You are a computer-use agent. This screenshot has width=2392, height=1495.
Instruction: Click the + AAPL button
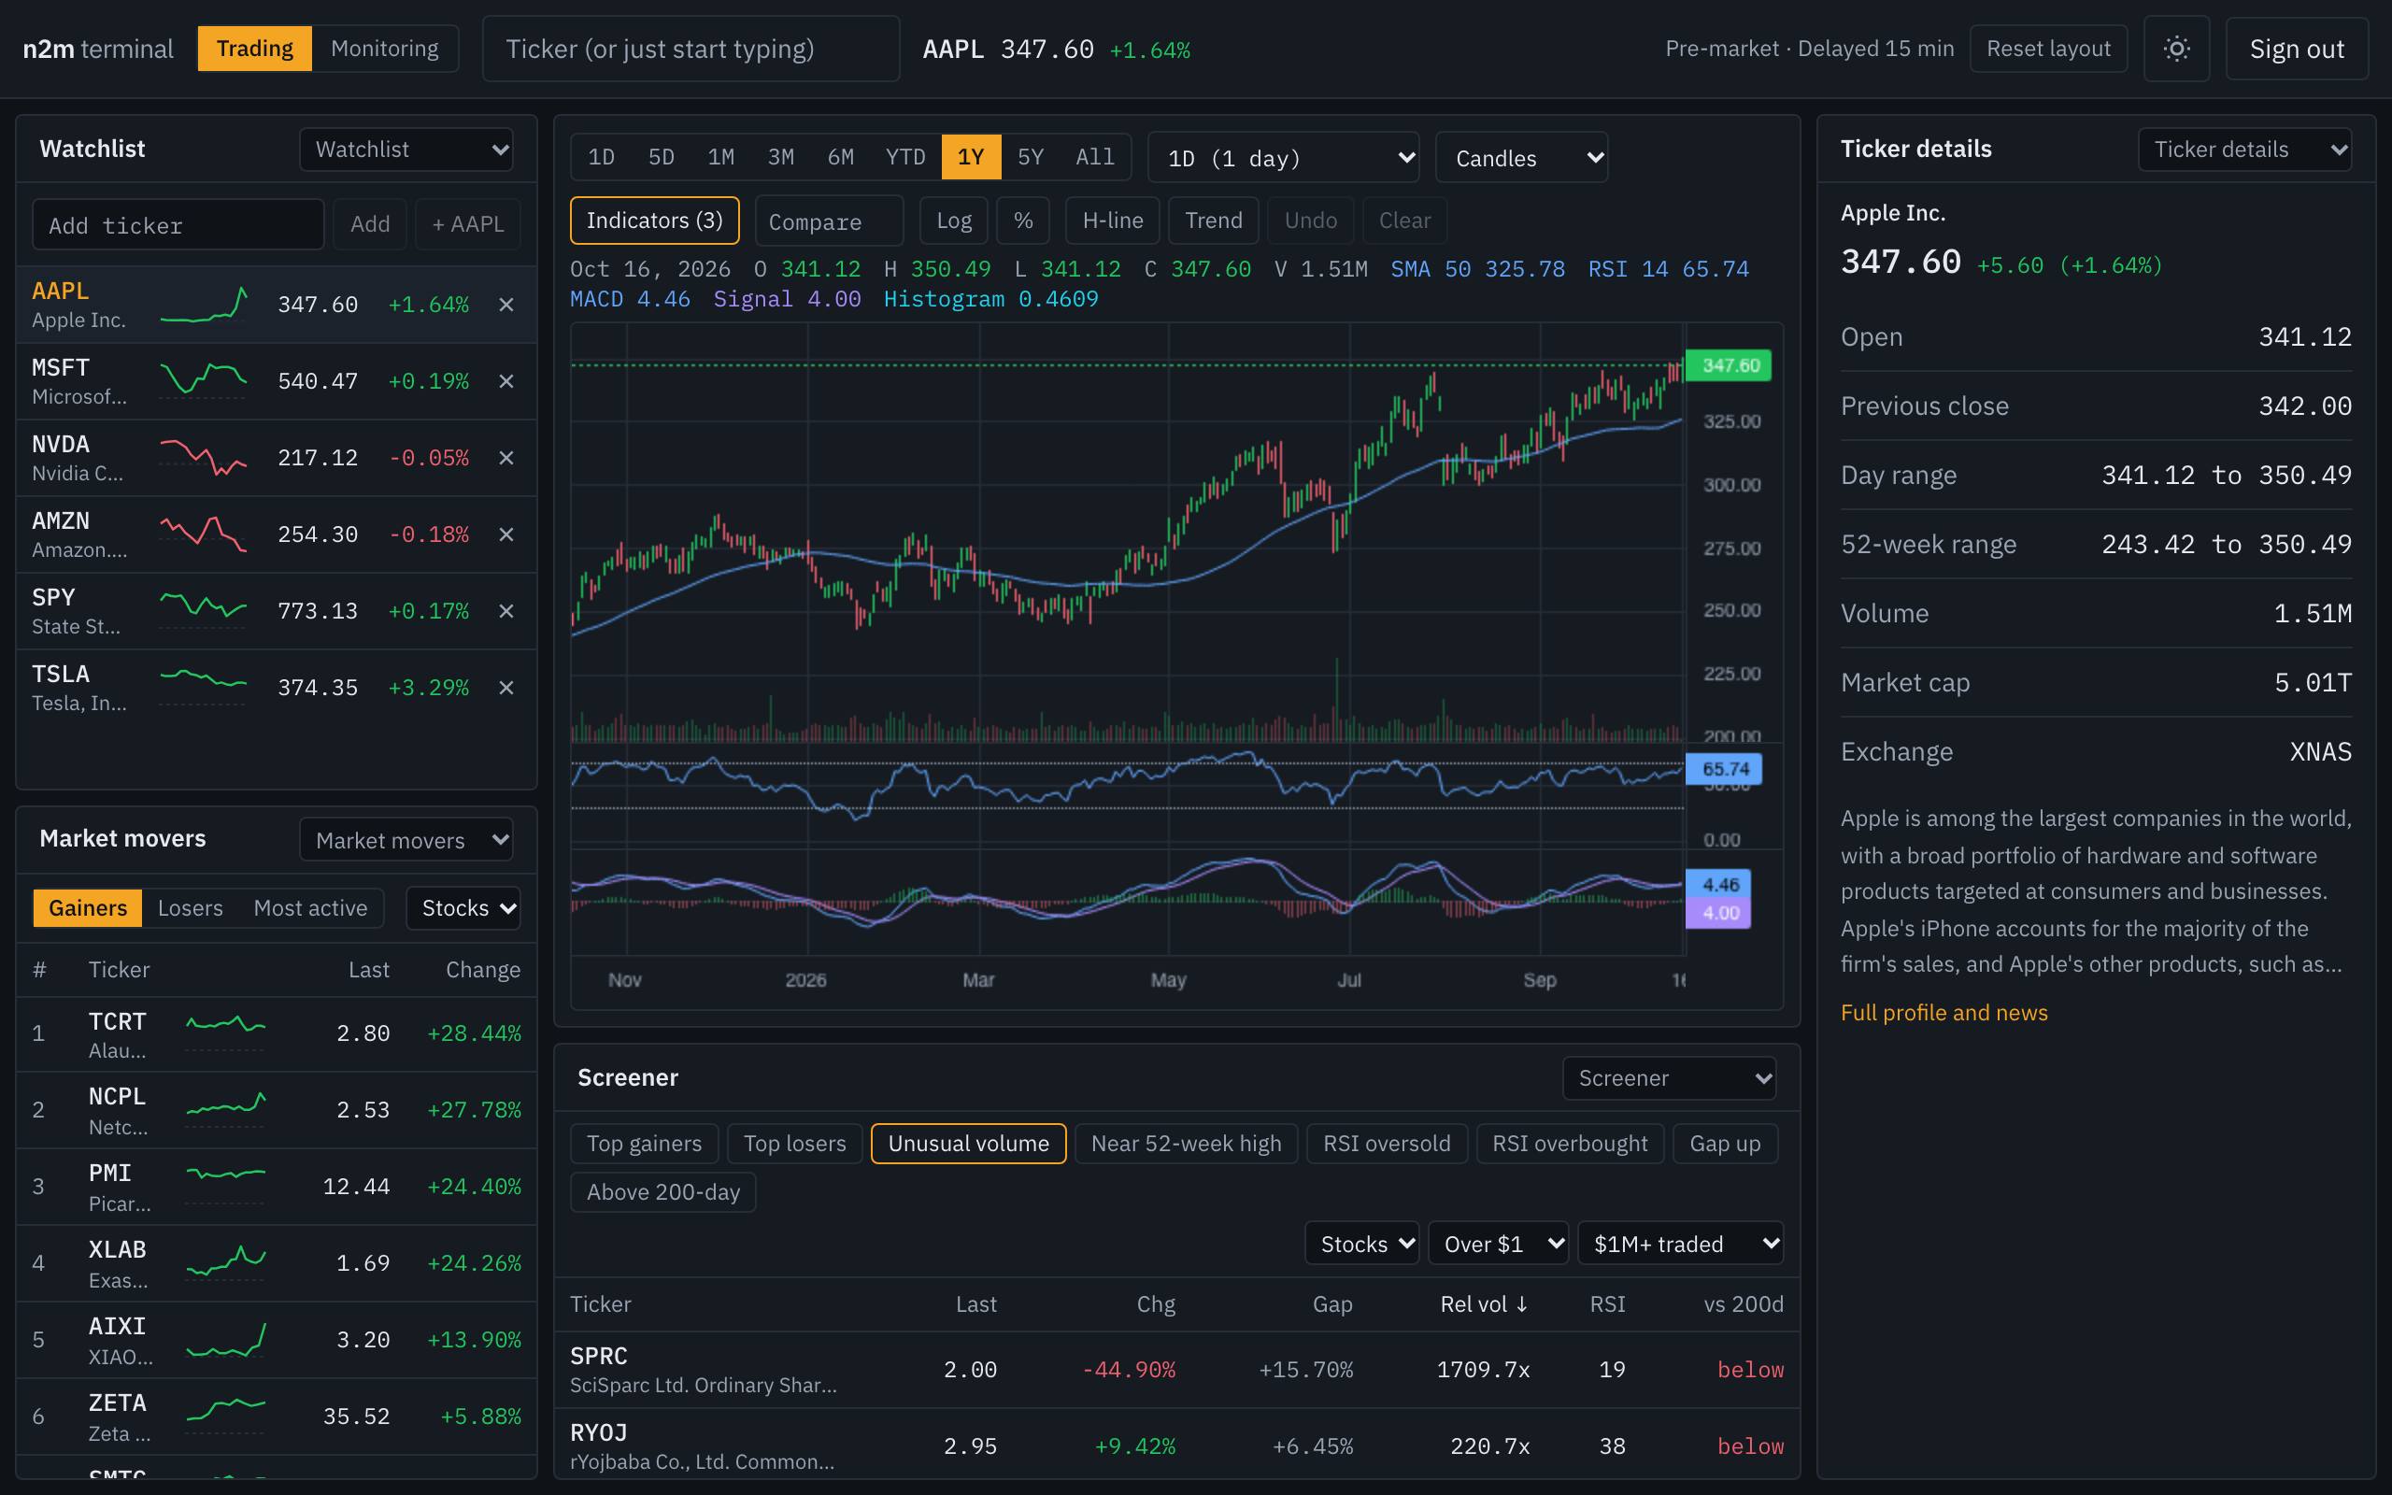click(x=467, y=224)
